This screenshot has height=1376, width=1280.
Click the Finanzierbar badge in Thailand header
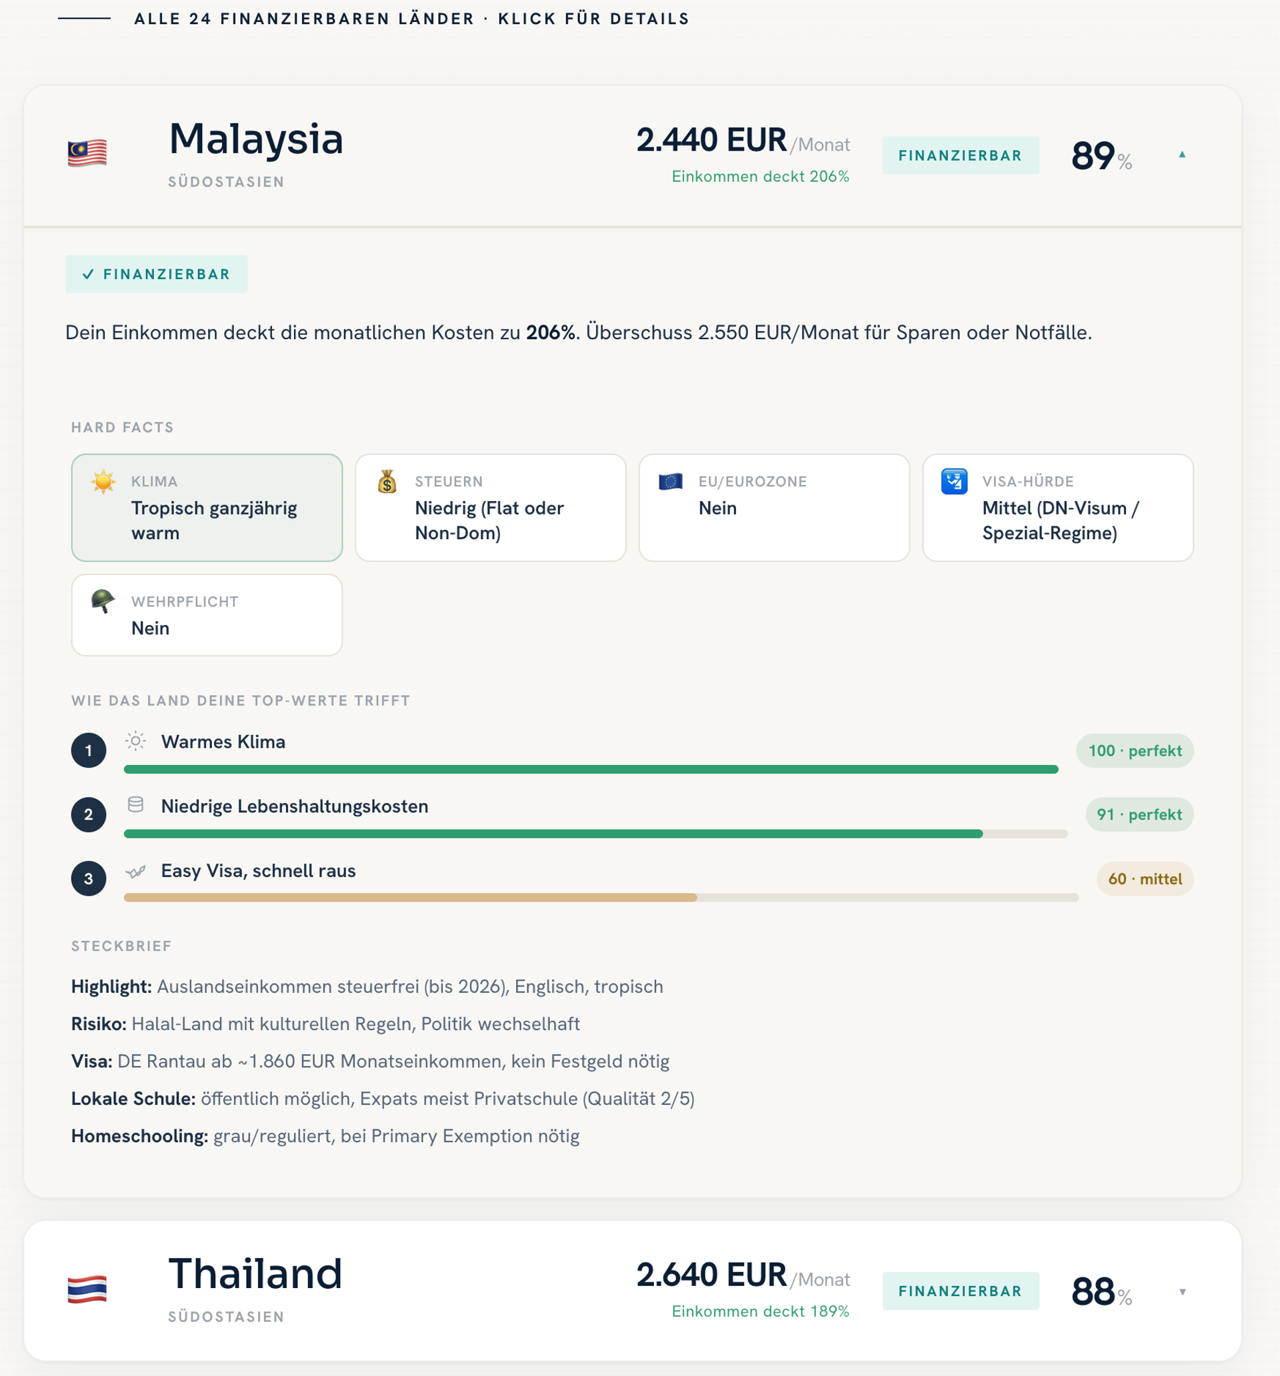(960, 1291)
